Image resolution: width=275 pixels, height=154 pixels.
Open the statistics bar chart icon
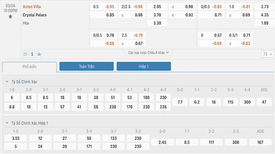click(39, 54)
